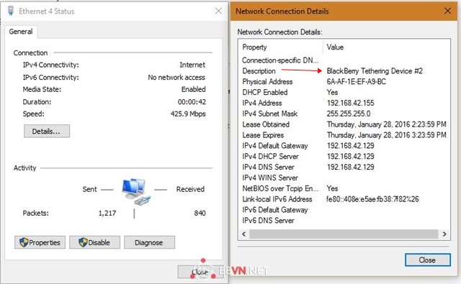Open adapter Properties with shield icon
This screenshot has height=284, width=461.
coord(40,242)
